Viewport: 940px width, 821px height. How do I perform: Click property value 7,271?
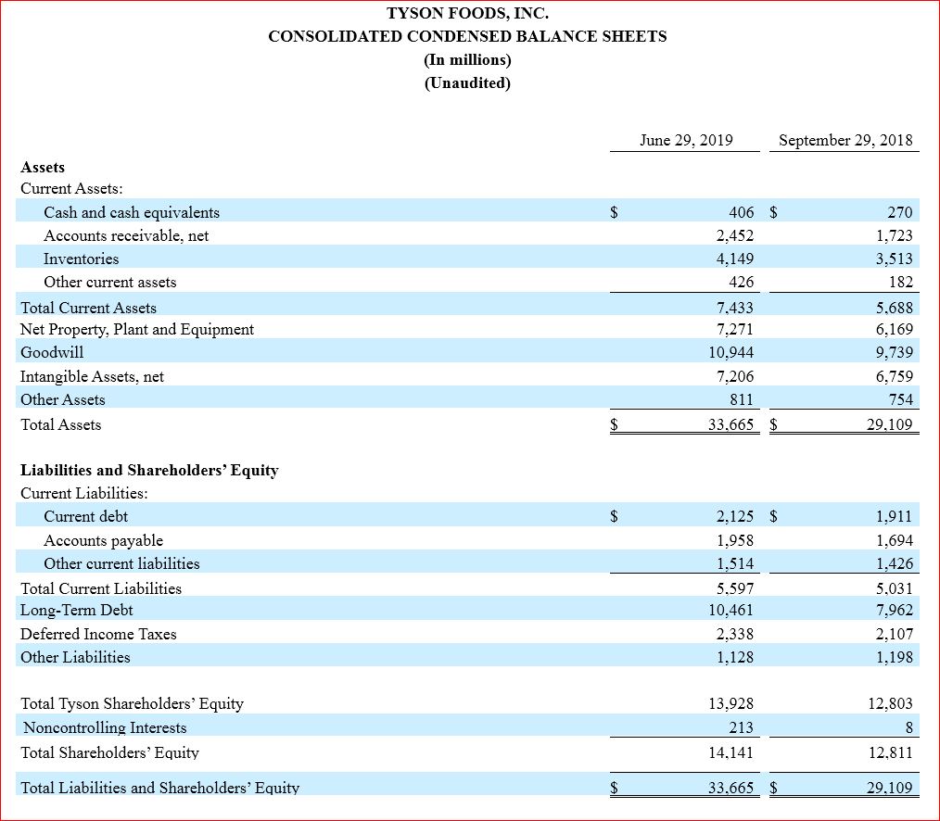click(x=734, y=330)
